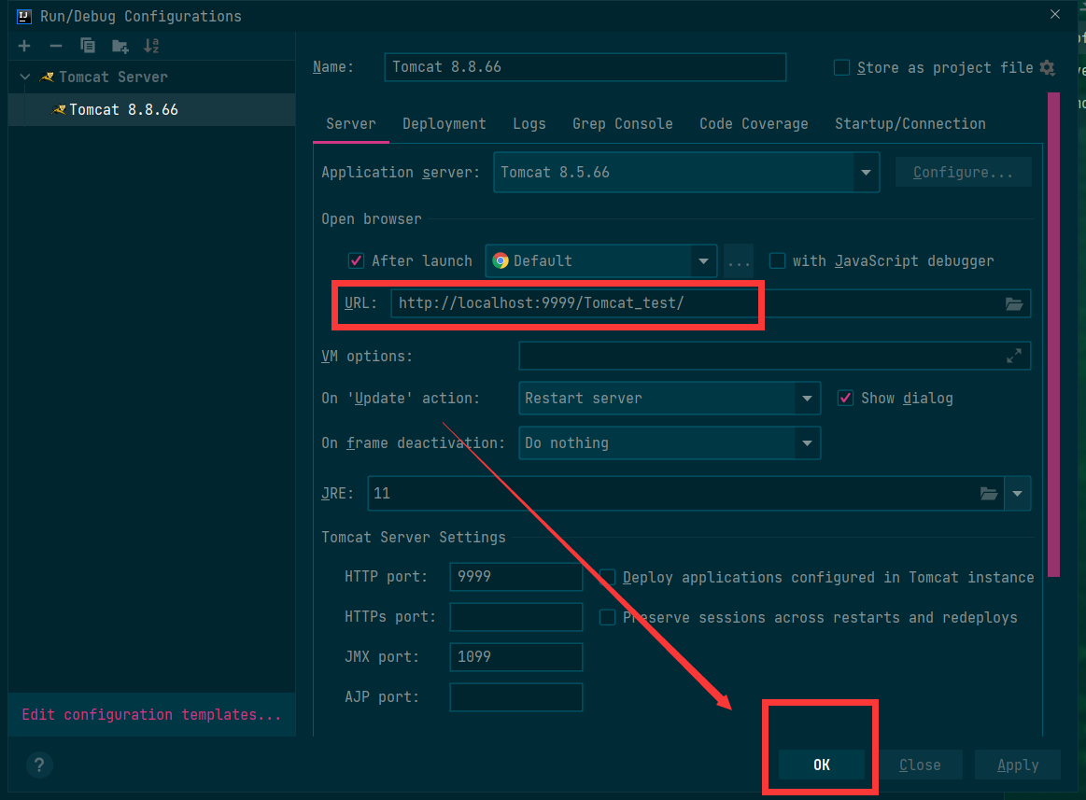Click the OK button

[x=822, y=765]
